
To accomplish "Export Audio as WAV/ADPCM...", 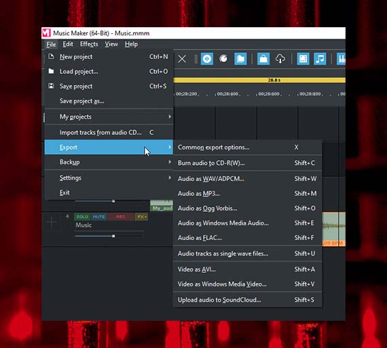I will (x=248, y=179).
